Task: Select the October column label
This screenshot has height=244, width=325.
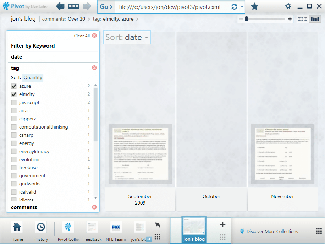Action: (211, 196)
